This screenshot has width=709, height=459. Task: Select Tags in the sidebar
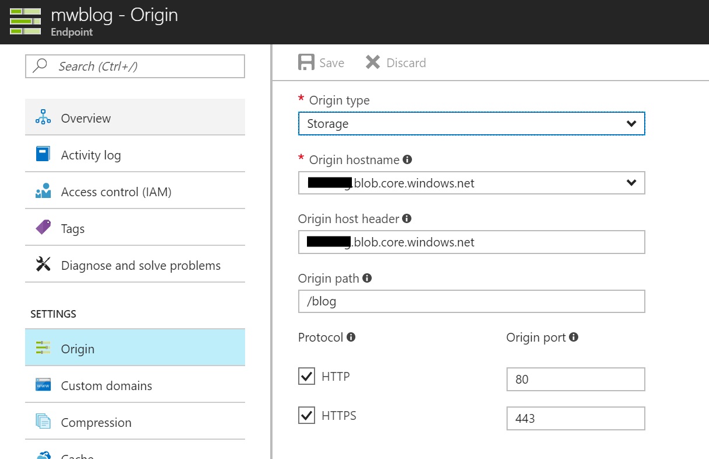pyautogui.click(x=135, y=228)
